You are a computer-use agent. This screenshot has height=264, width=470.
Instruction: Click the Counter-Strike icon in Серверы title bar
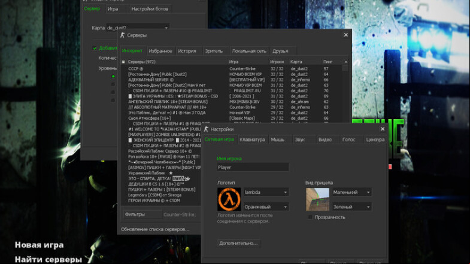[x=122, y=35]
